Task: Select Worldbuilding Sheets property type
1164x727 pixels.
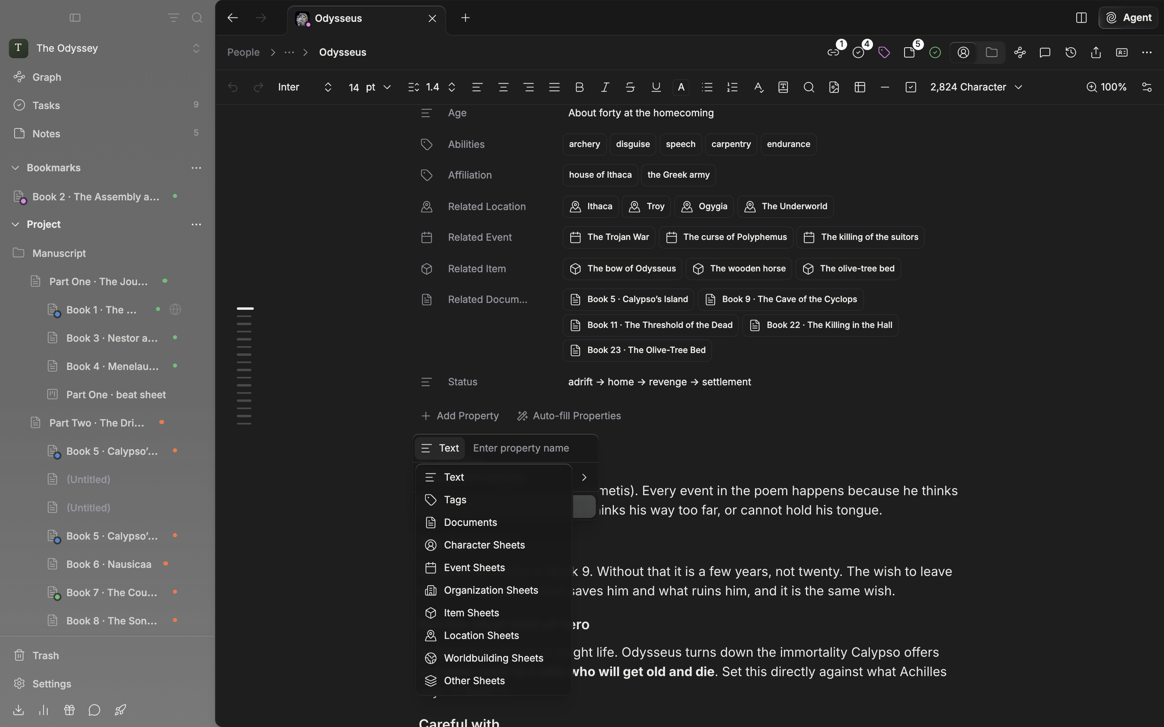Action: point(493,658)
